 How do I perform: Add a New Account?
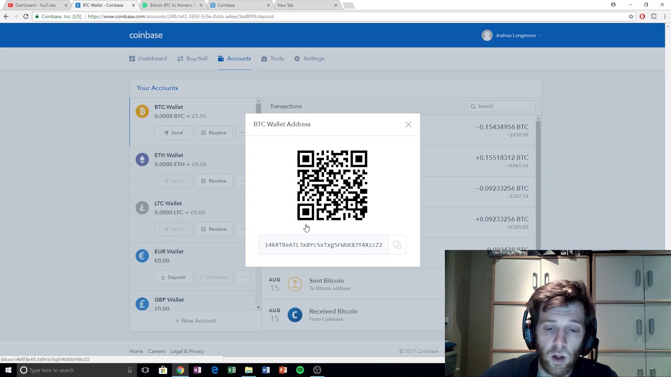point(196,320)
